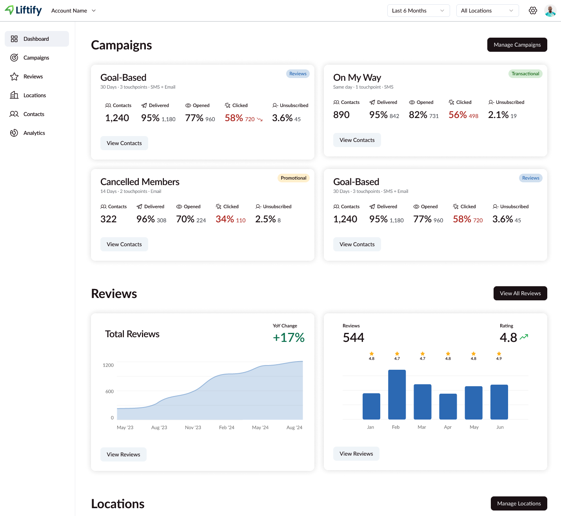Viewport: 561px width, 516px height.
Task: Click the Contacts people icon in sidebar
Action: click(x=14, y=114)
